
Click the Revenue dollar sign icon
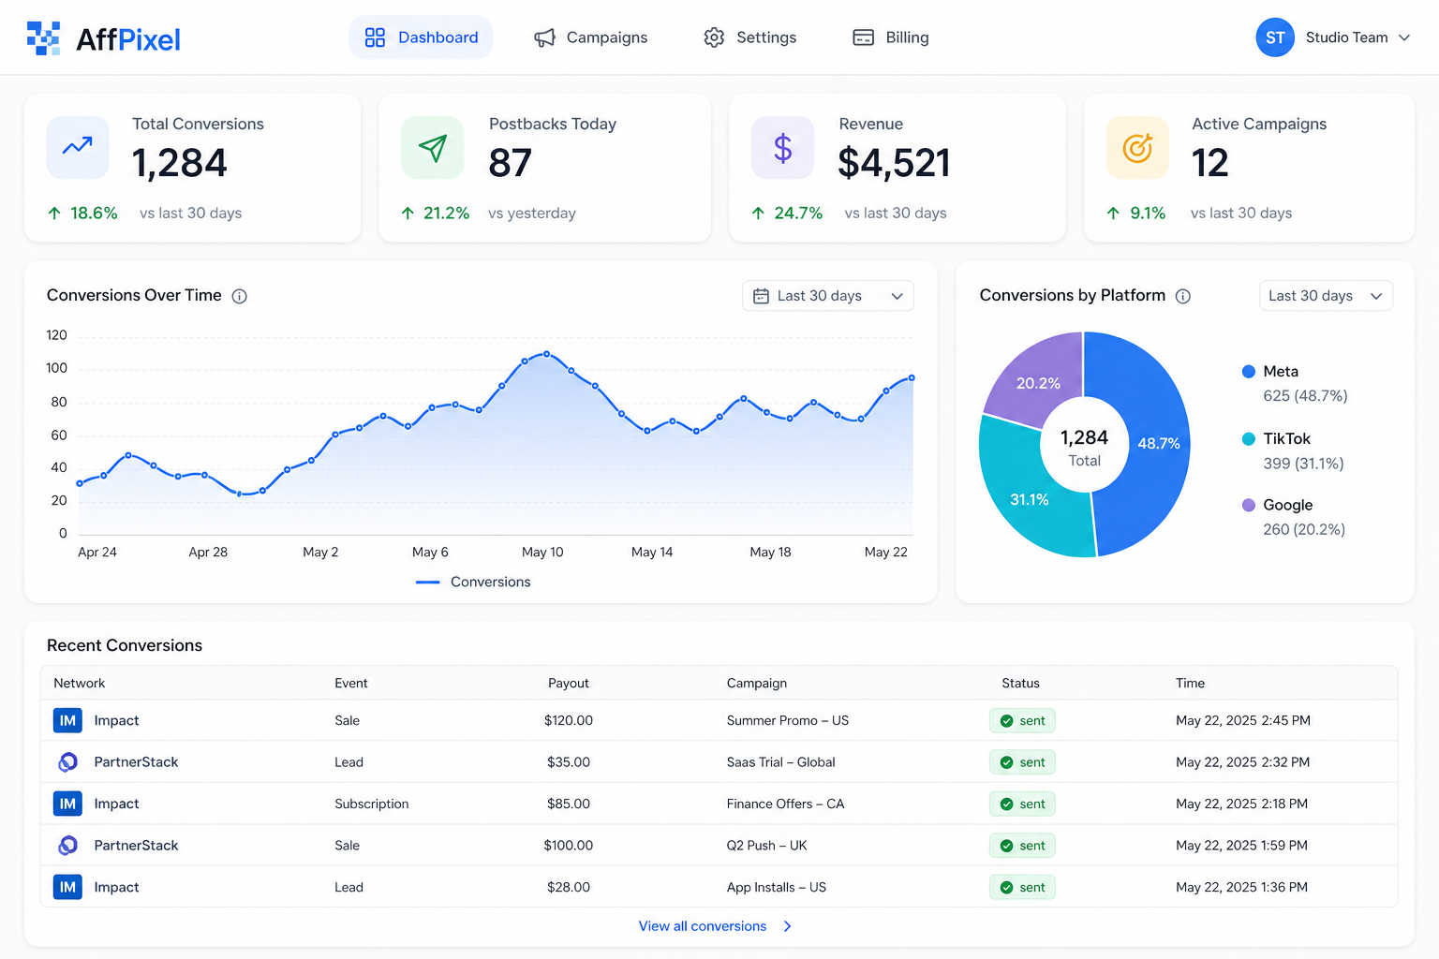click(782, 147)
